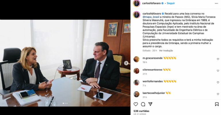
Task: Like the comment from m.gracaresende
Action: [x=218, y=59]
